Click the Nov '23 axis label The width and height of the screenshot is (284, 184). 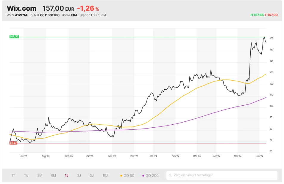(x=112, y=156)
